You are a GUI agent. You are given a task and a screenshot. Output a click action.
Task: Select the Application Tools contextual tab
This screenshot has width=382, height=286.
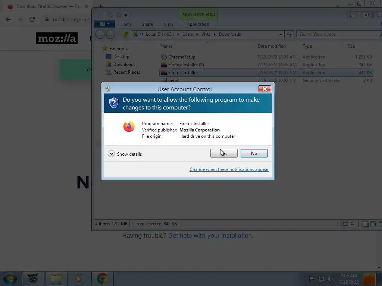click(x=198, y=14)
